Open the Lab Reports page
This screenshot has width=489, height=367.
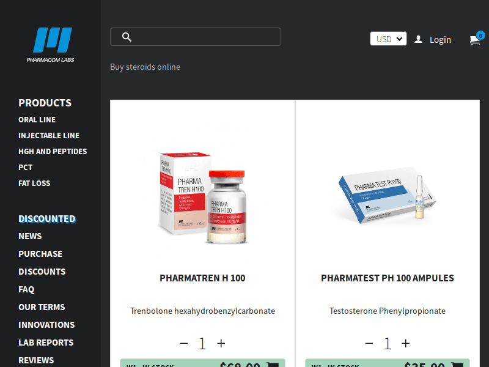46,343
